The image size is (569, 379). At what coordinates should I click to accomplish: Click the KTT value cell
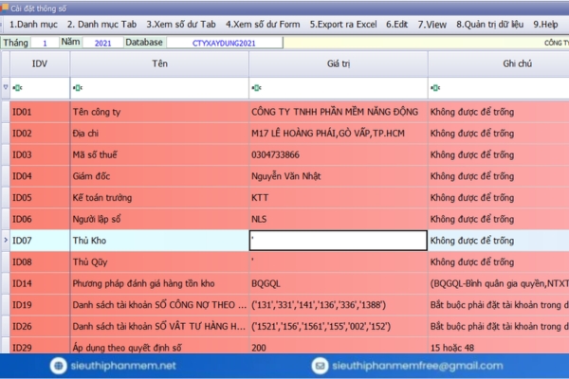[x=339, y=197]
